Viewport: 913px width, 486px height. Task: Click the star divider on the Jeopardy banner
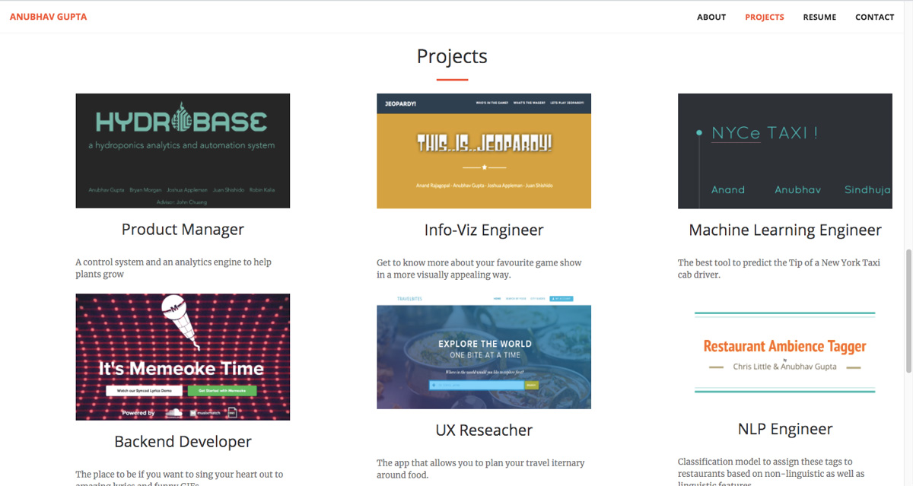[x=485, y=167]
